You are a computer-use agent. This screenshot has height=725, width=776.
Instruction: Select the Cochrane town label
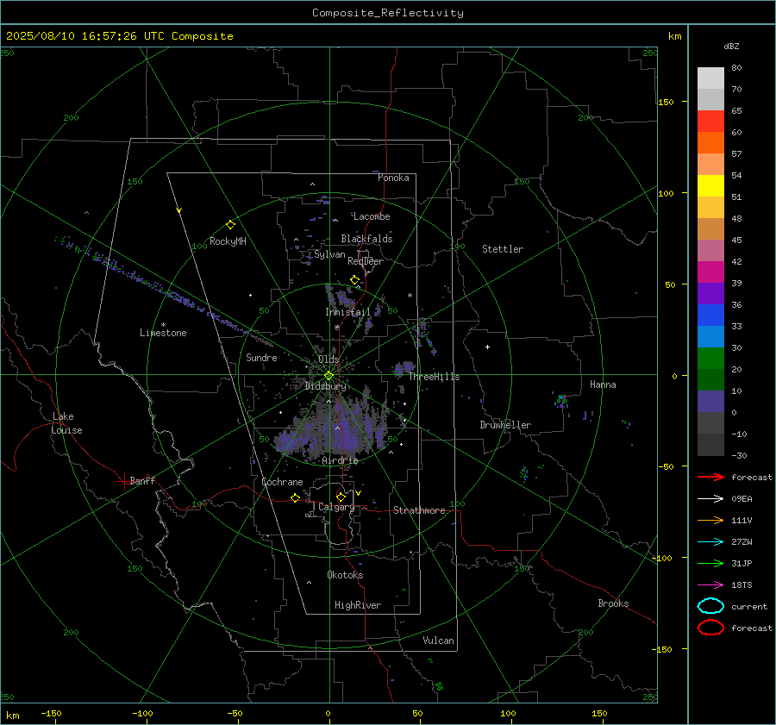coord(282,482)
